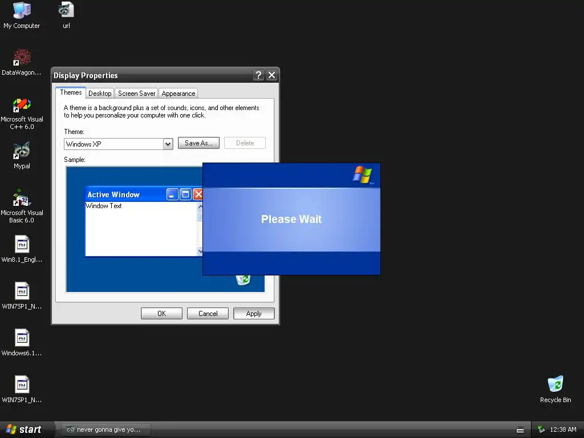The image size is (584, 438).
Task: Select Microsoft Visual C++ 6.0 shortcut icon
Action: pos(22,113)
